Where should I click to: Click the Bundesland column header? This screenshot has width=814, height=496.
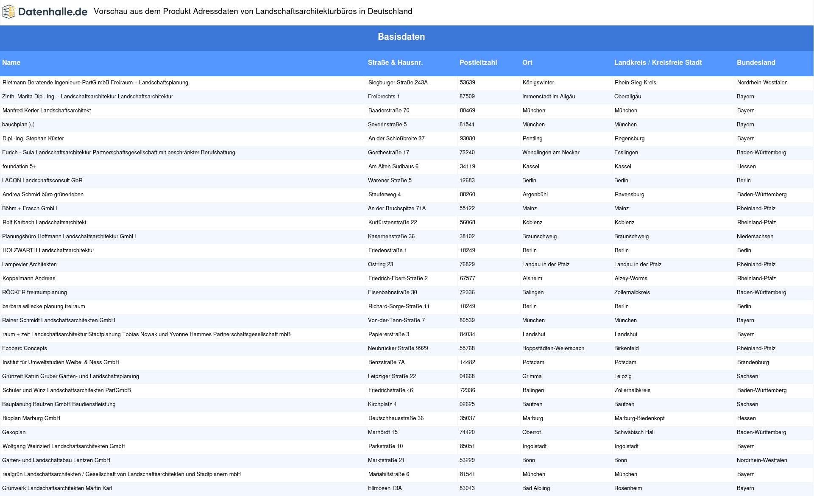click(756, 62)
